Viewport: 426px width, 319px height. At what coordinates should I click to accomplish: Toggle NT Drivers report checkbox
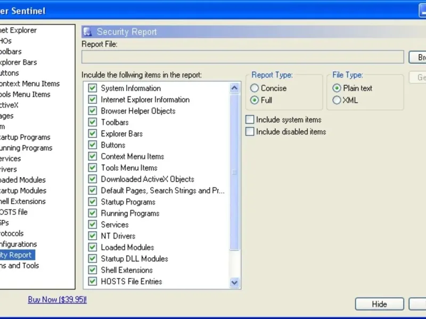coord(92,236)
